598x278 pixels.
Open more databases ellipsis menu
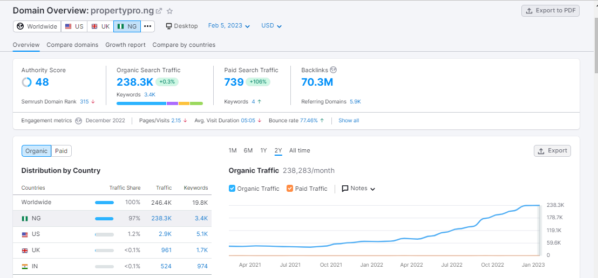pyautogui.click(x=147, y=26)
